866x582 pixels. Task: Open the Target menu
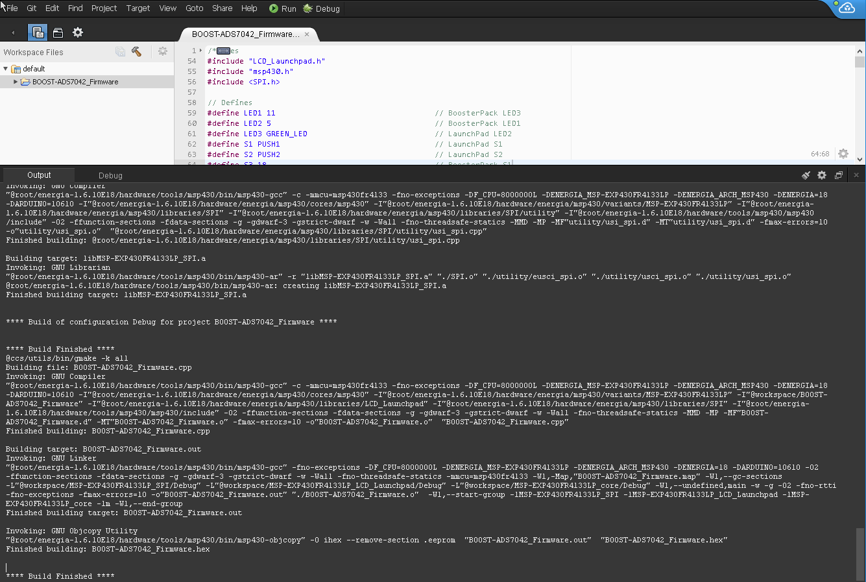pyautogui.click(x=138, y=8)
